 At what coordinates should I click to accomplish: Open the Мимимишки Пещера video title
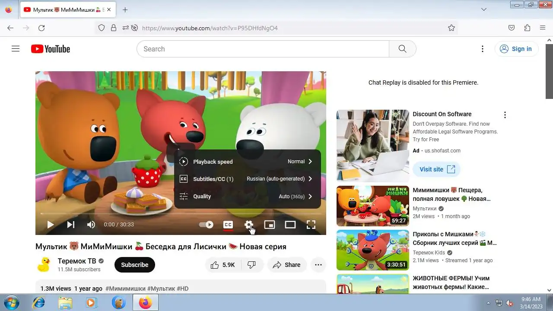(451, 194)
